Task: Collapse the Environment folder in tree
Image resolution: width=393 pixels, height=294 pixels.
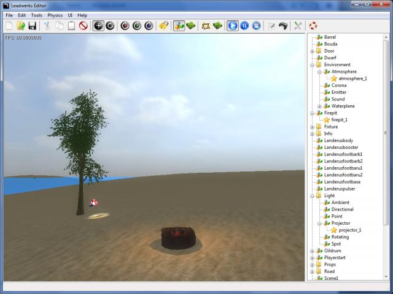Action: point(312,64)
